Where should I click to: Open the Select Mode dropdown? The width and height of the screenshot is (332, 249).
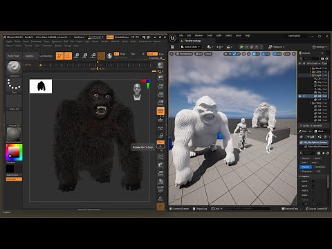click(x=190, y=47)
